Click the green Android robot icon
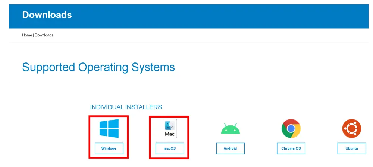Screen dimensions: 373x167 (x=230, y=129)
